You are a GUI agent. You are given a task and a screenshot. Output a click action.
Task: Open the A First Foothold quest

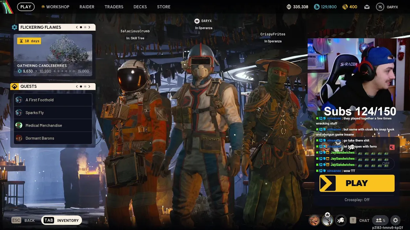pos(53,100)
